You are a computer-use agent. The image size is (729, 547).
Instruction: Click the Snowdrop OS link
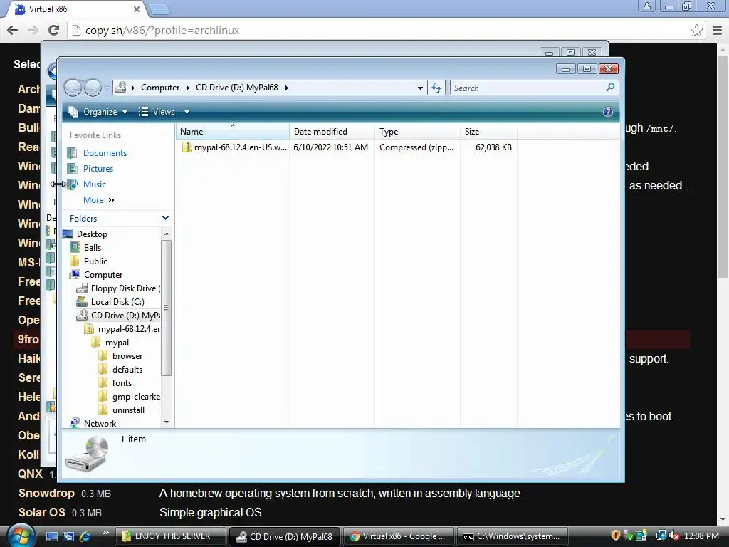[46, 493]
